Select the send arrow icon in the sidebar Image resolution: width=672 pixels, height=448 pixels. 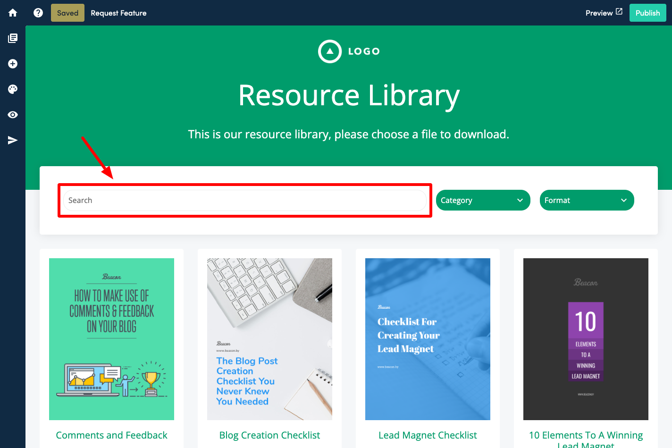[x=12, y=140]
